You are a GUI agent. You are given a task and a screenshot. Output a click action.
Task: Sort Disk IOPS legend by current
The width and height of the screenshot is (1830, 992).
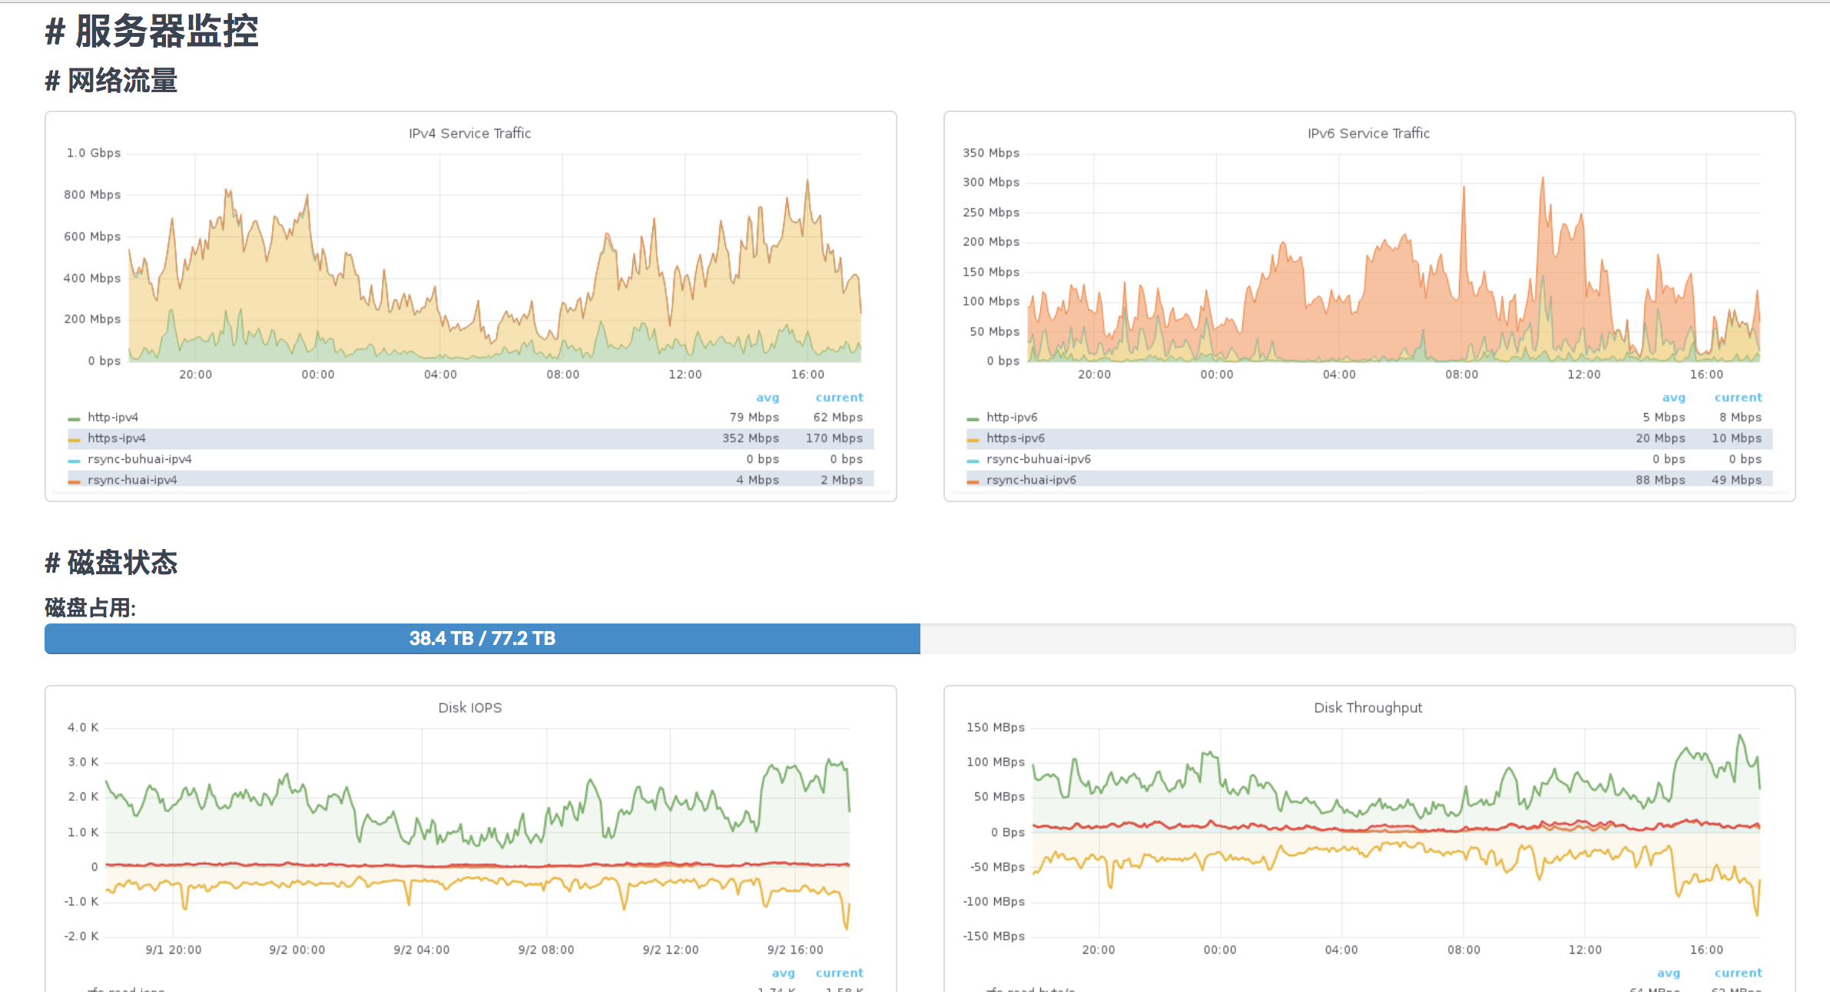coord(840,973)
